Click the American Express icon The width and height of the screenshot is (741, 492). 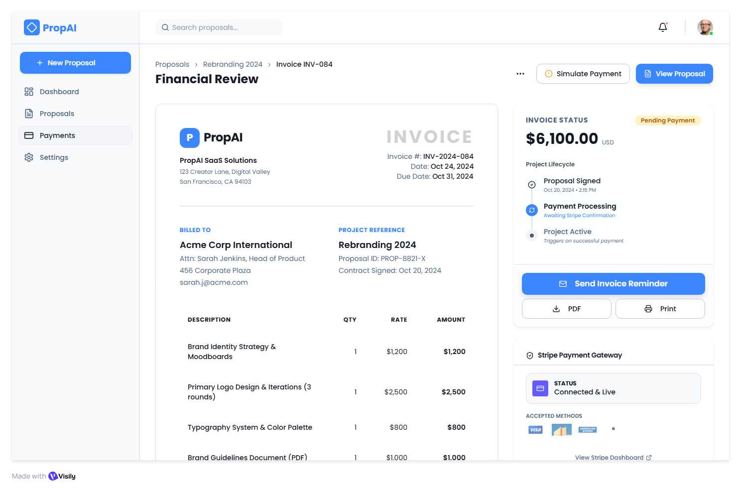(x=587, y=429)
